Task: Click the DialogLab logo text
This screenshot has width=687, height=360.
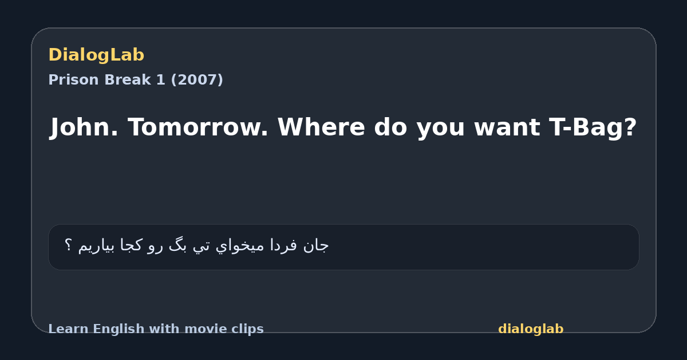Action: pos(96,55)
